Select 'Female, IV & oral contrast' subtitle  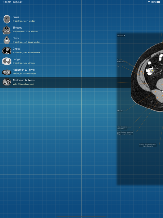(x=24, y=74)
